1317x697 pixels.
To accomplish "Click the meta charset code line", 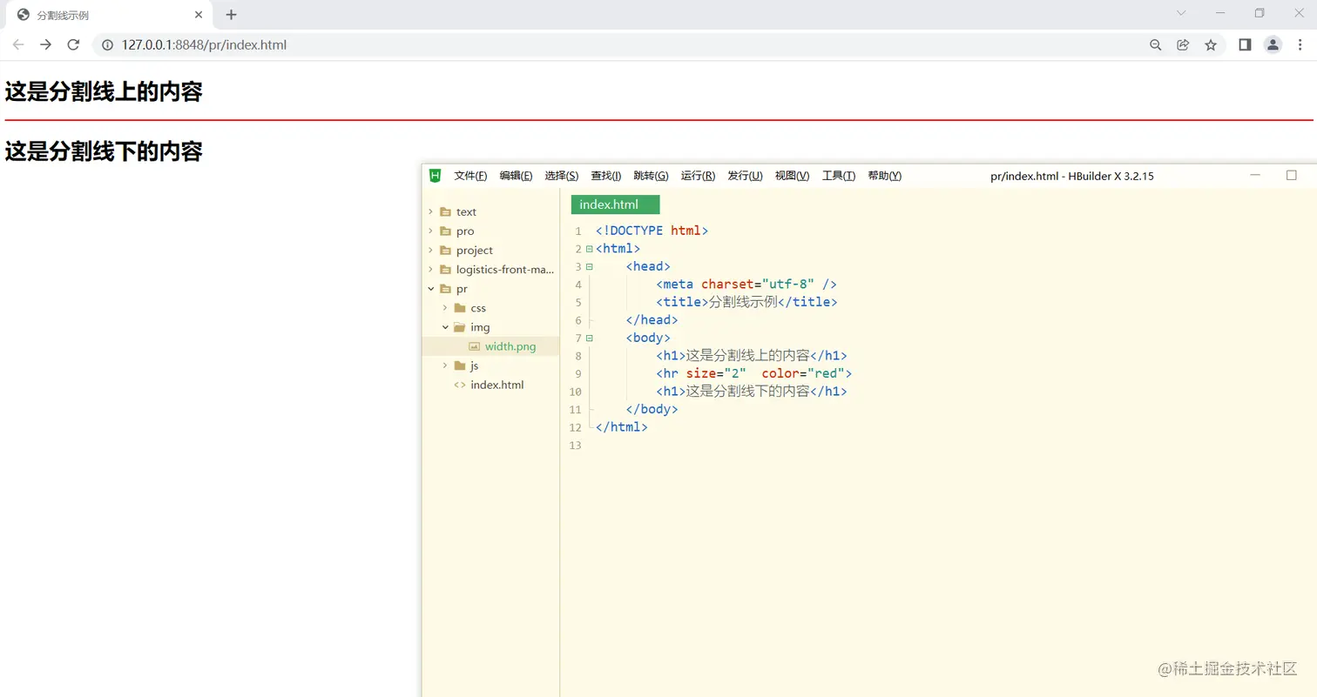I will 746,284.
